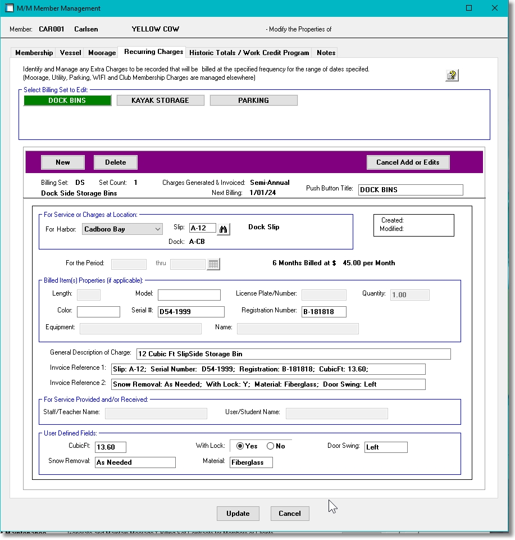The height and width of the screenshot is (540, 515).
Task: Open the Moorage tab
Action: point(101,52)
